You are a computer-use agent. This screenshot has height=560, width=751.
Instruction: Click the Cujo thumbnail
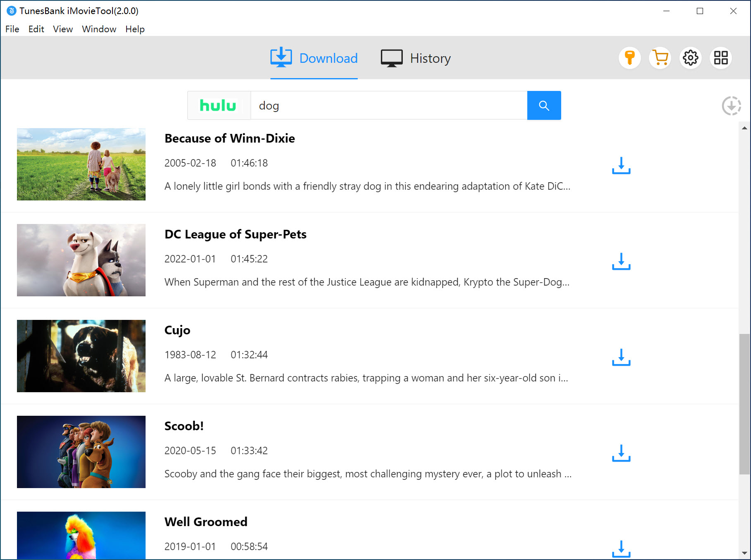click(81, 356)
